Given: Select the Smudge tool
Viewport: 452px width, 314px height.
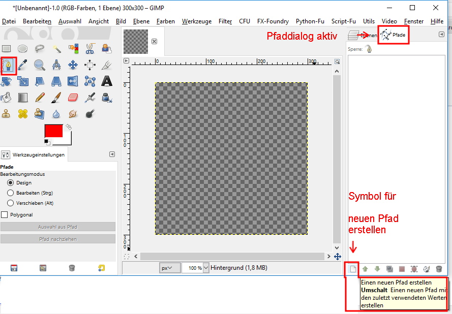Looking at the screenshot, I should (x=73, y=114).
